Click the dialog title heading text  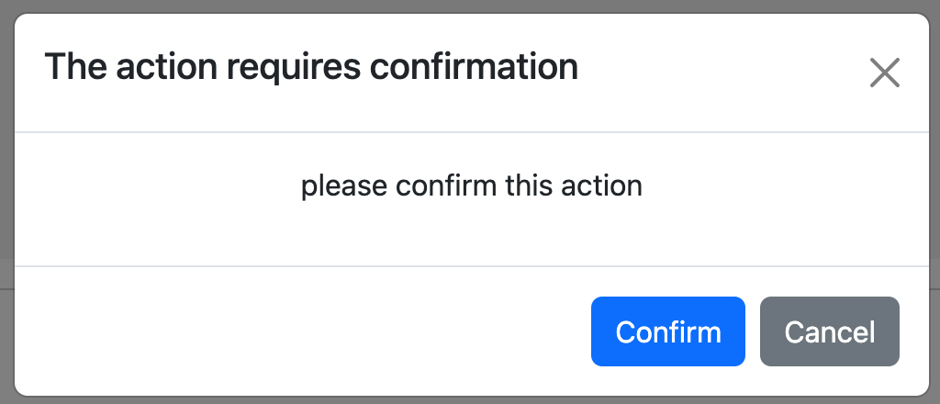pos(311,68)
